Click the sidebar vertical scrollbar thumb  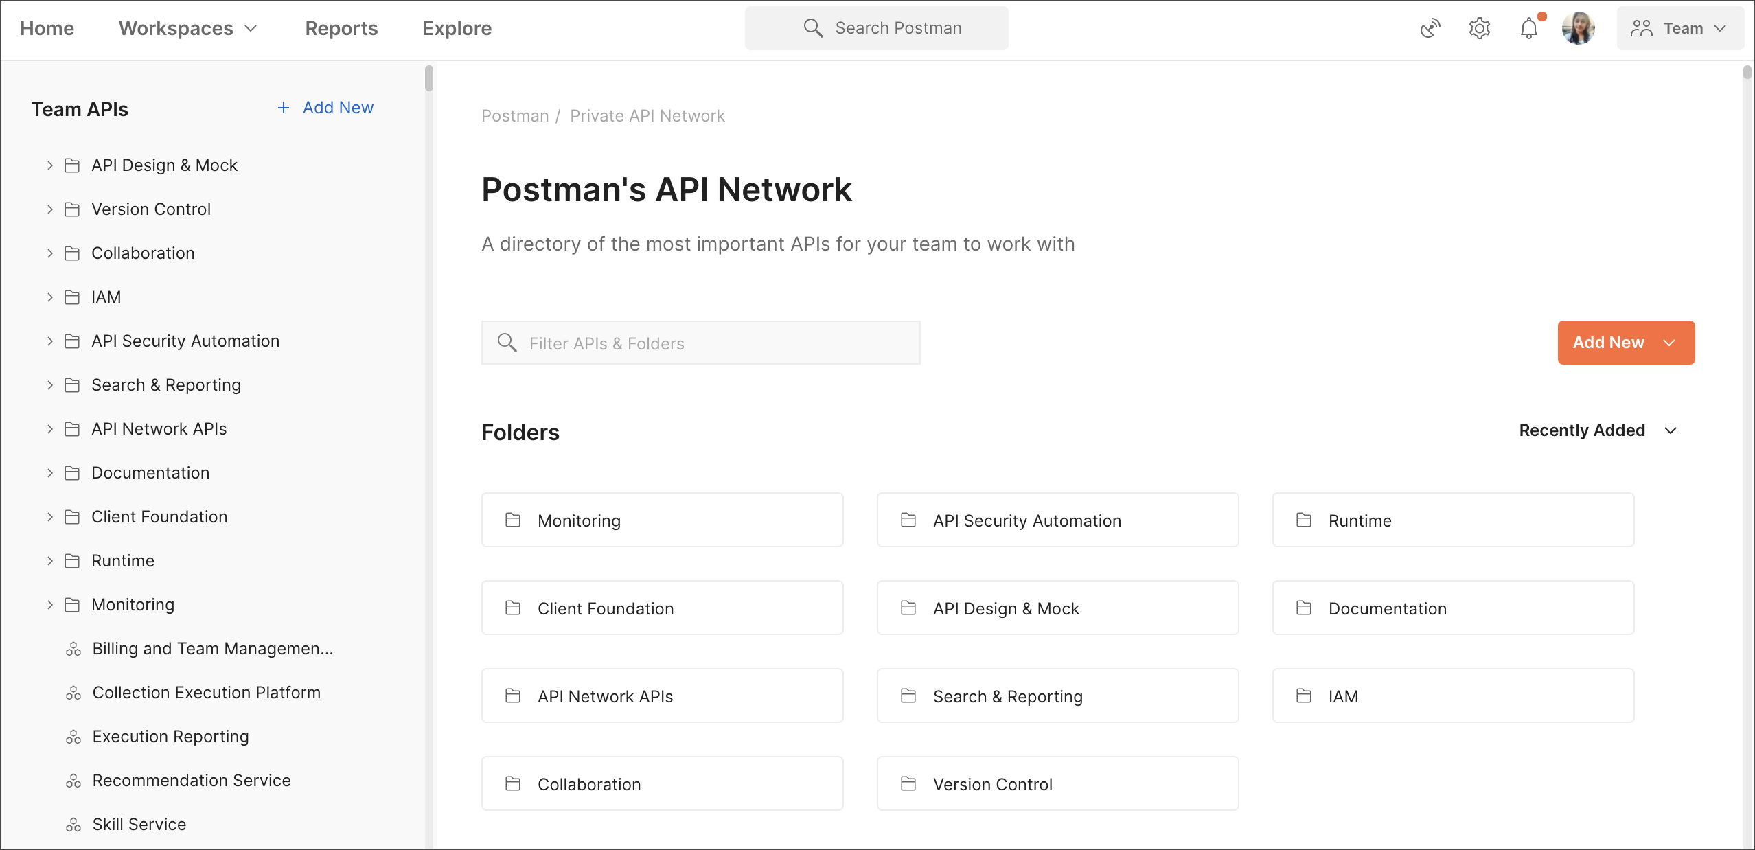429,78
